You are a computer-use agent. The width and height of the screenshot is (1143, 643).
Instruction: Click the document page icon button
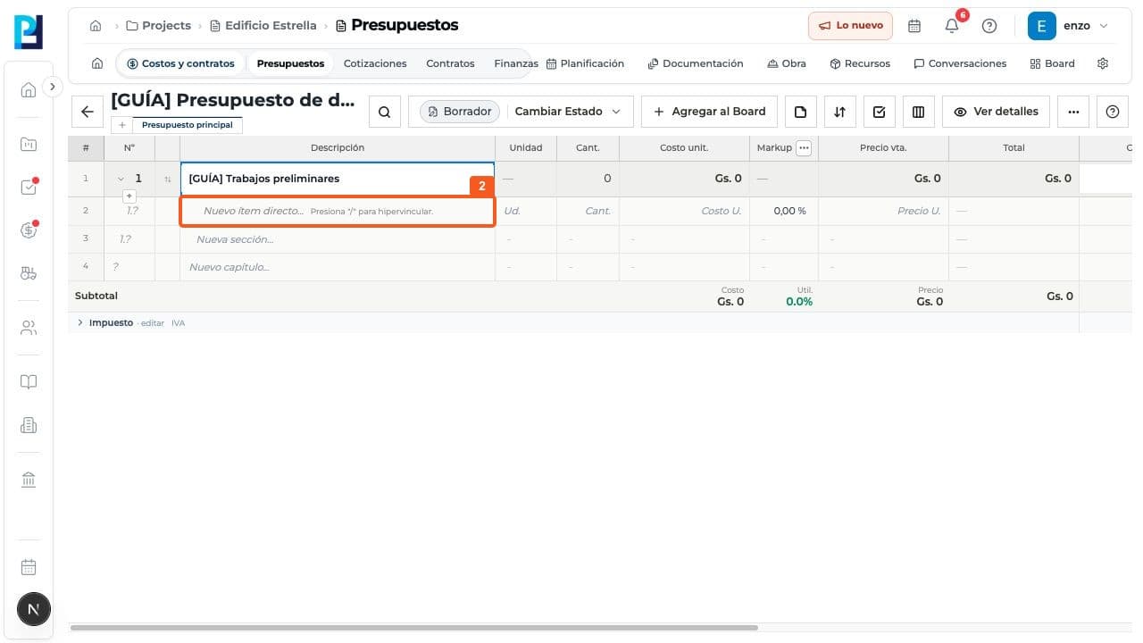click(801, 112)
